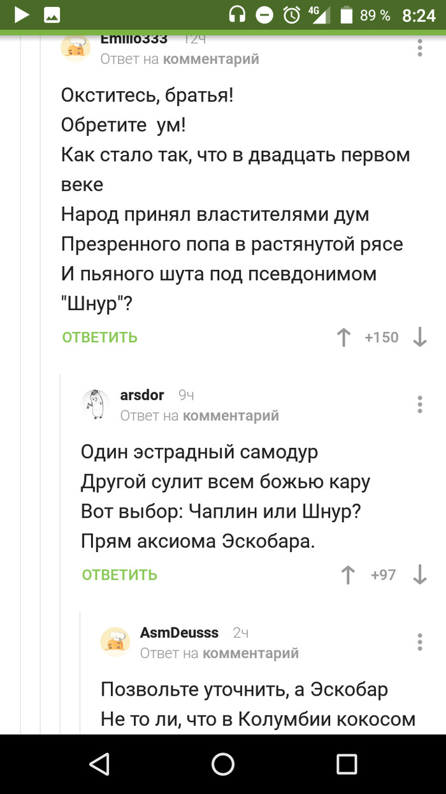Open recent apps square button
Screen dimensions: 446x794
pyautogui.click(x=346, y=763)
